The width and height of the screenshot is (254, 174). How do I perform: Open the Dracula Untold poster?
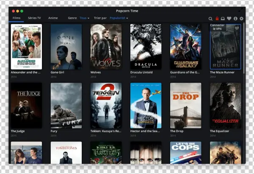coord(146,47)
